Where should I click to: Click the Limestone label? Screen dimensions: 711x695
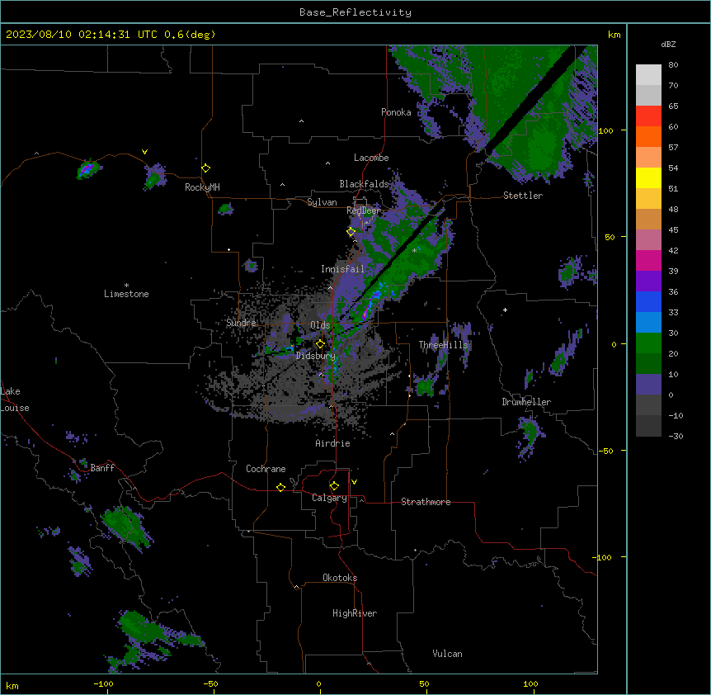pos(126,294)
